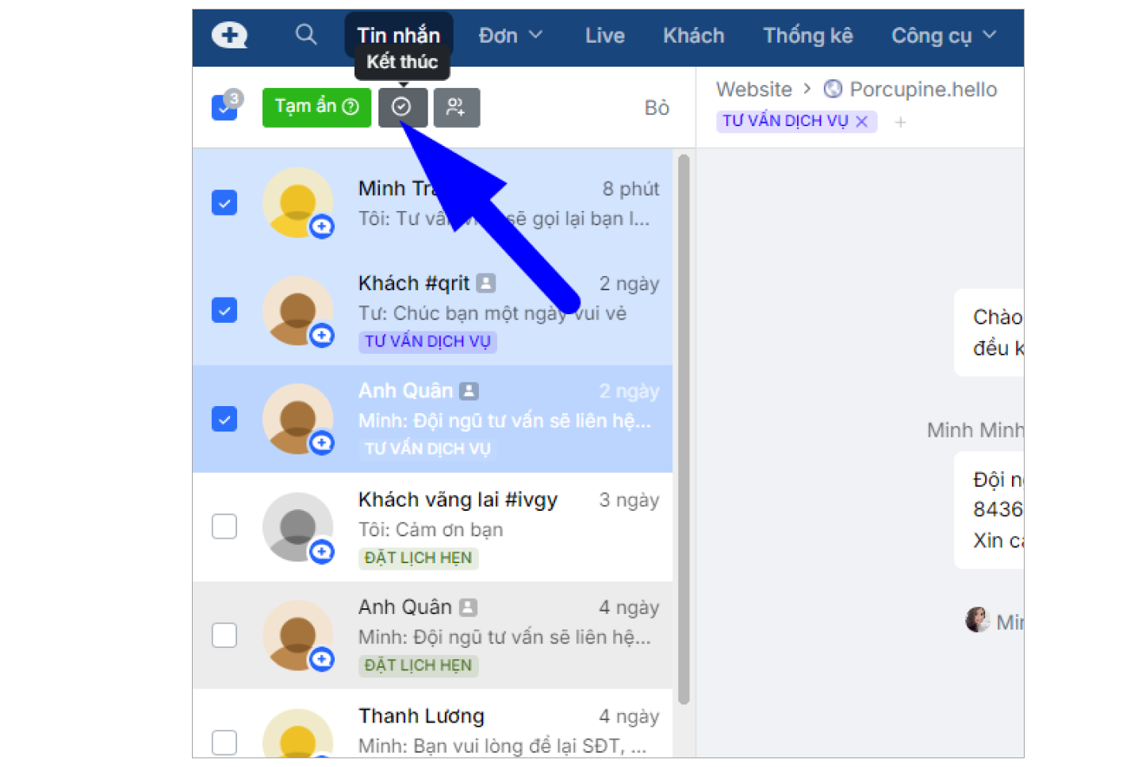Add a new tag with plus icon
Screen dimensions: 1142x767
900,122
